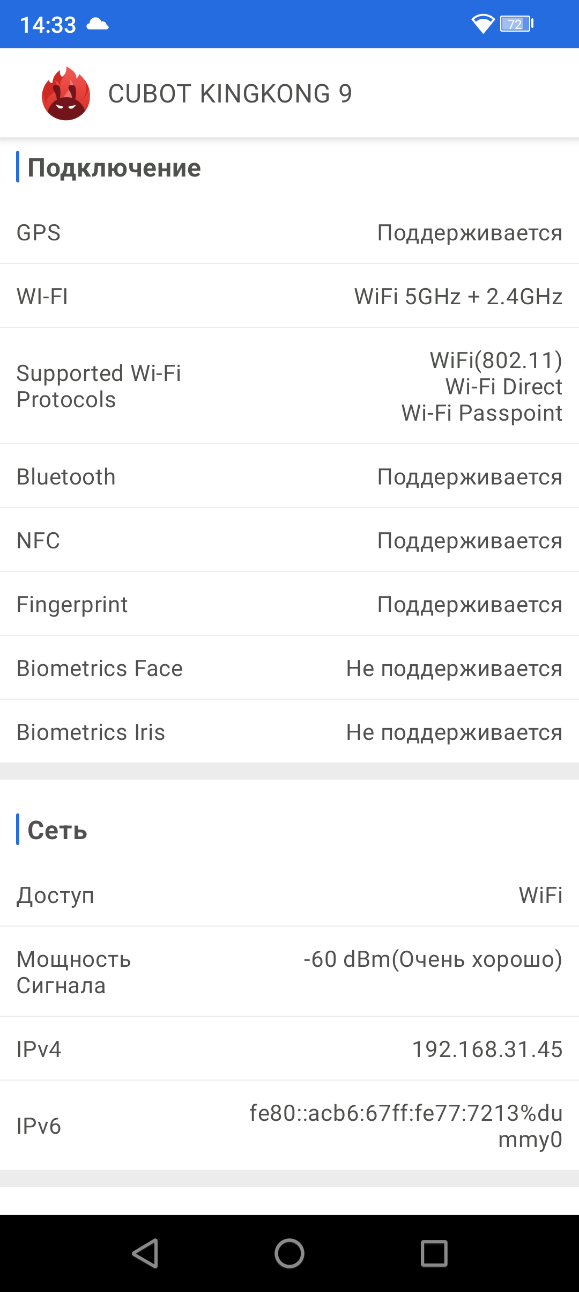Tap the WiFi 5GHz + 2.4GHz value
The height and width of the screenshot is (1292, 579).
click(458, 297)
